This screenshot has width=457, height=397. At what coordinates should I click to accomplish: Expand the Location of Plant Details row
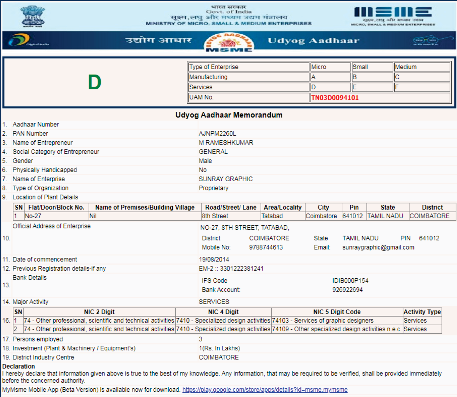click(x=46, y=197)
